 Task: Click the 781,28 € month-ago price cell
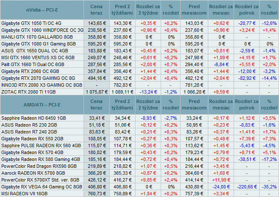tap(194, 85)
